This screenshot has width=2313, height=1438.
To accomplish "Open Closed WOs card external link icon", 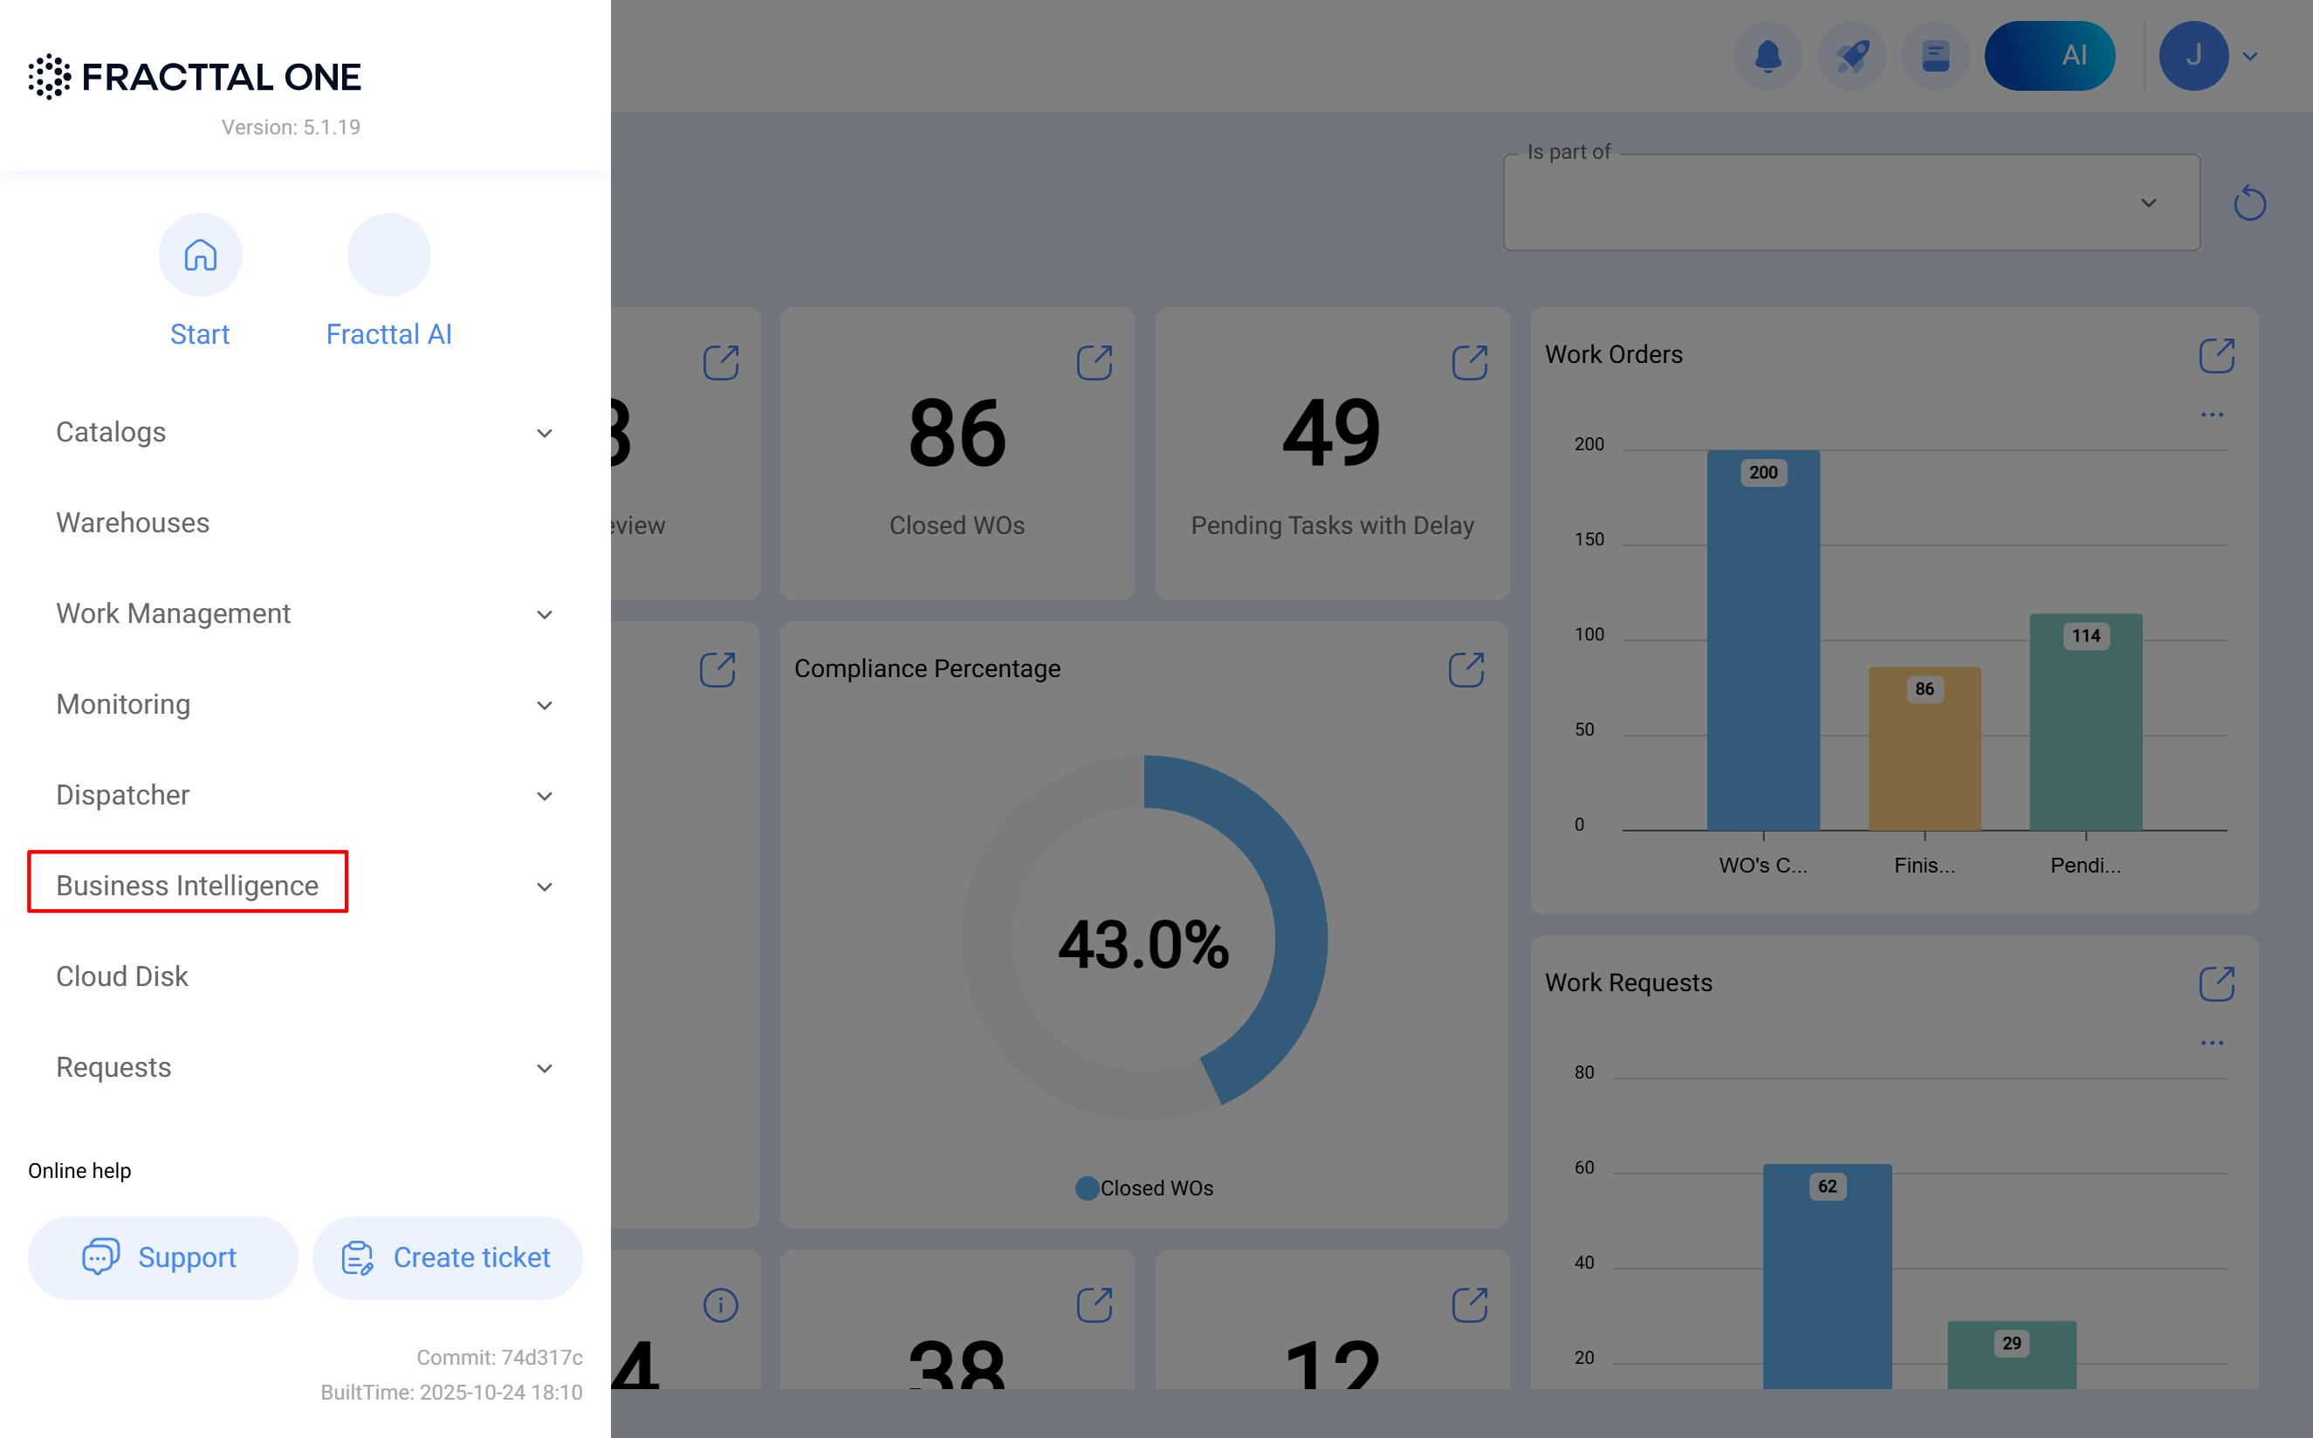I will coord(1094,362).
